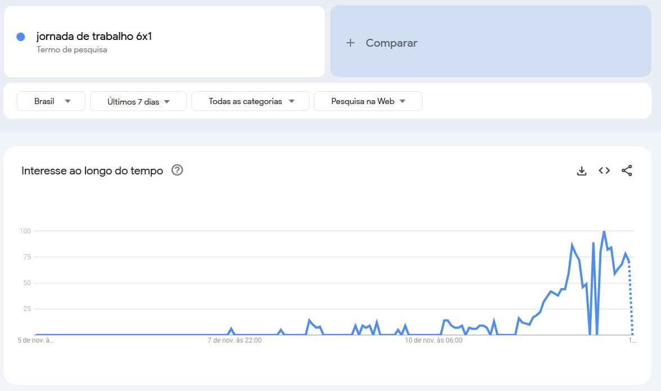Expand the Brasil region dropdown

[51, 101]
